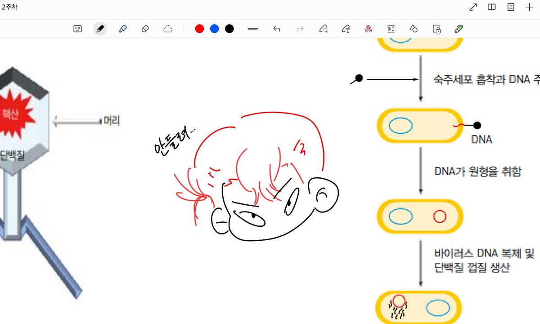The width and height of the screenshot is (540, 324).
Task: Toggle the red letter A formatting option
Action: (x=368, y=28)
